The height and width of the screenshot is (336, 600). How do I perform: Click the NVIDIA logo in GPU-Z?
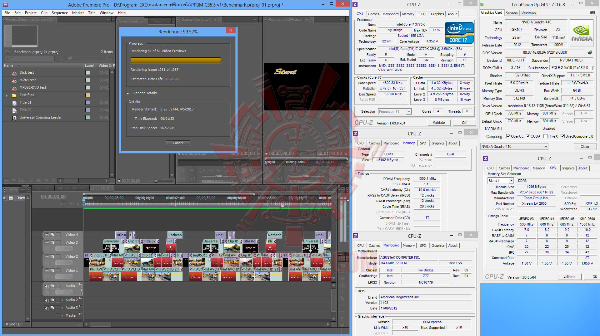coord(581,33)
